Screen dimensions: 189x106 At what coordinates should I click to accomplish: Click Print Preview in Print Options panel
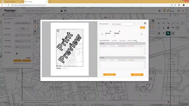[x=17, y=61]
